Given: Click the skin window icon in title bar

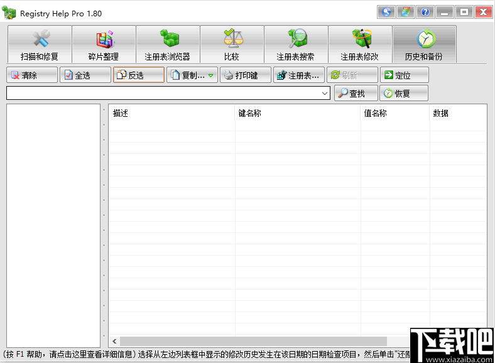Looking at the screenshot, I should (406, 13).
